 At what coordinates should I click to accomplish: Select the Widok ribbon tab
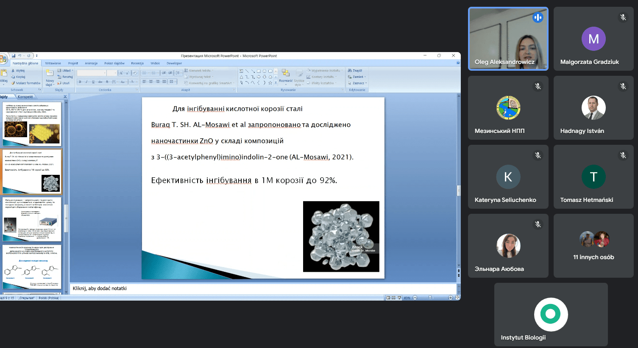(x=155, y=63)
